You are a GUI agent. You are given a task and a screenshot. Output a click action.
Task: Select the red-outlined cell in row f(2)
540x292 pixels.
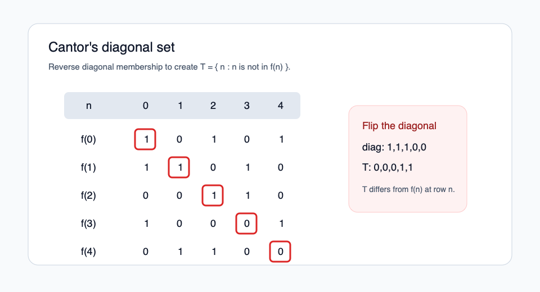point(213,195)
